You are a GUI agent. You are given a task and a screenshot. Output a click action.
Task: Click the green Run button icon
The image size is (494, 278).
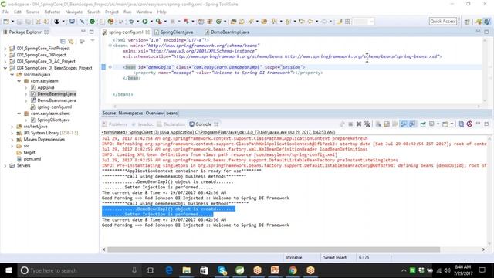coord(145,22)
